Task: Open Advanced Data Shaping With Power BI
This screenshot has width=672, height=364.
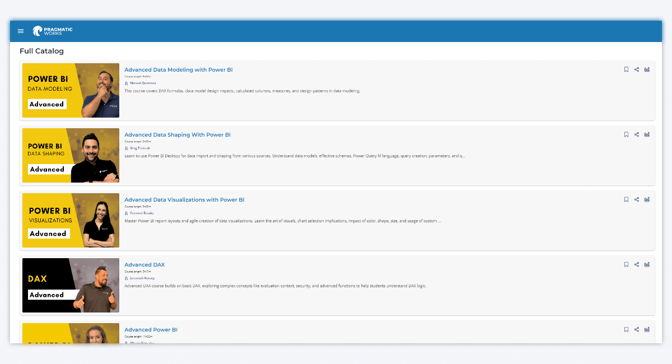Action: coord(178,135)
